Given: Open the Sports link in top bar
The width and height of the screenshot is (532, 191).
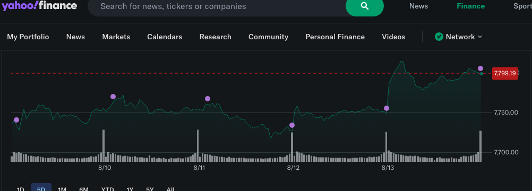Looking at the screenshot, I should pos(522,6).
